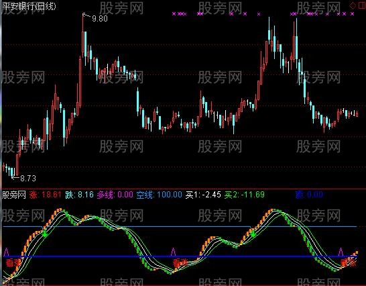Click the second green star buy marker
Image resolution: width=366 pixels, height=286 pixels.
253,234
